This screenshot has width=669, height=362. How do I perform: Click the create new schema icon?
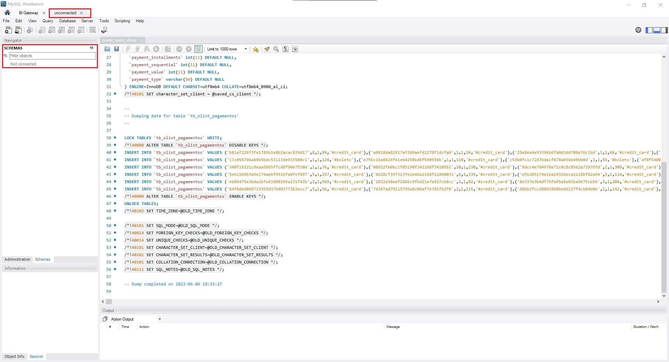(42, 30)
